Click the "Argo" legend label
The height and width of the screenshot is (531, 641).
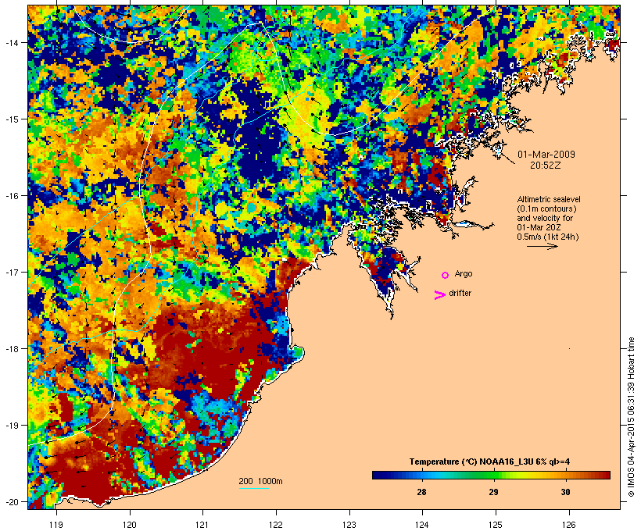464,273
